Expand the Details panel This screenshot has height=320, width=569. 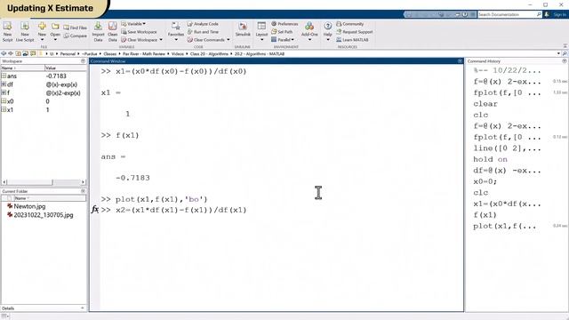click(83, 308)
